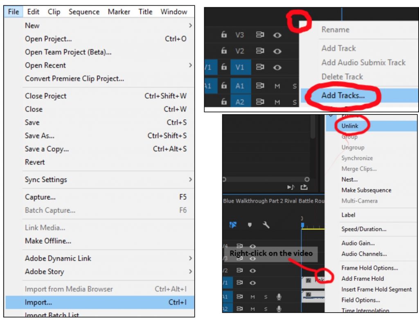Click the voice-over microphone on track A1

[x=279, y=297]
